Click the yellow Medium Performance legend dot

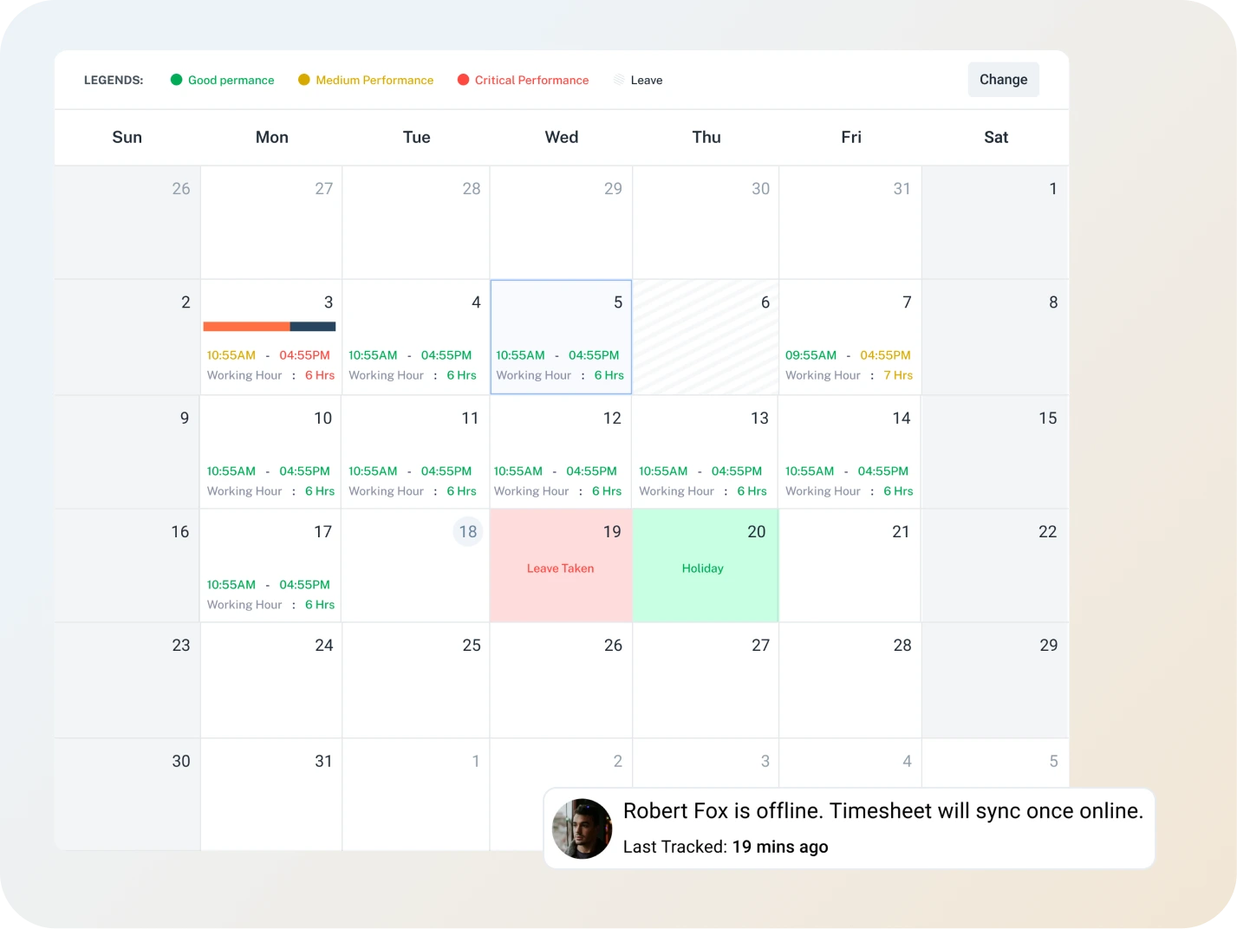click(x=303, y=80)
